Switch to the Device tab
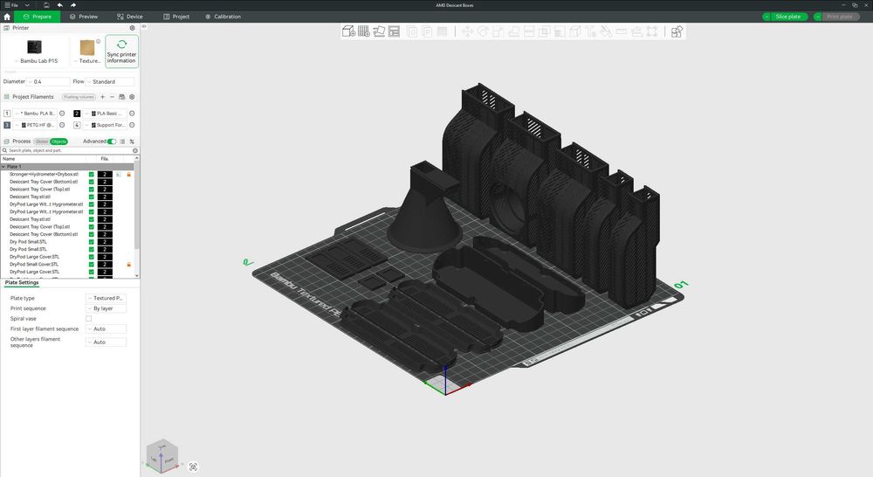Screen dimensions: 873x477 pyautogui.click(x=130, y=17)
